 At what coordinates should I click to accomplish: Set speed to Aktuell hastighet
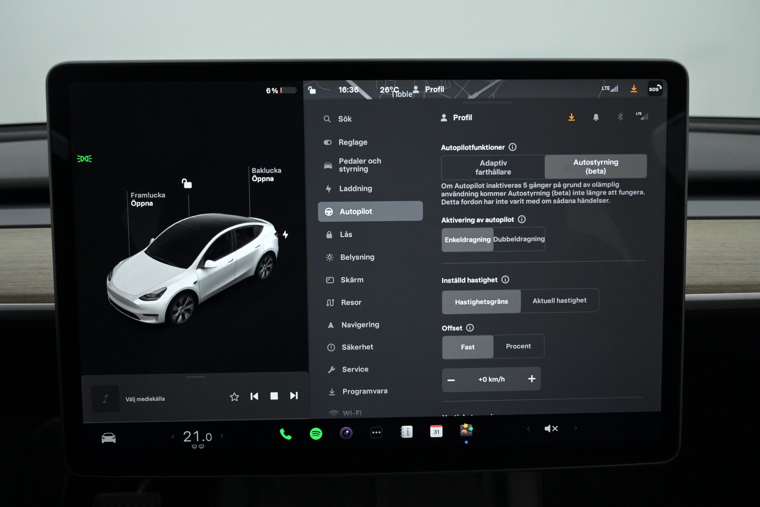coord(559,300)
